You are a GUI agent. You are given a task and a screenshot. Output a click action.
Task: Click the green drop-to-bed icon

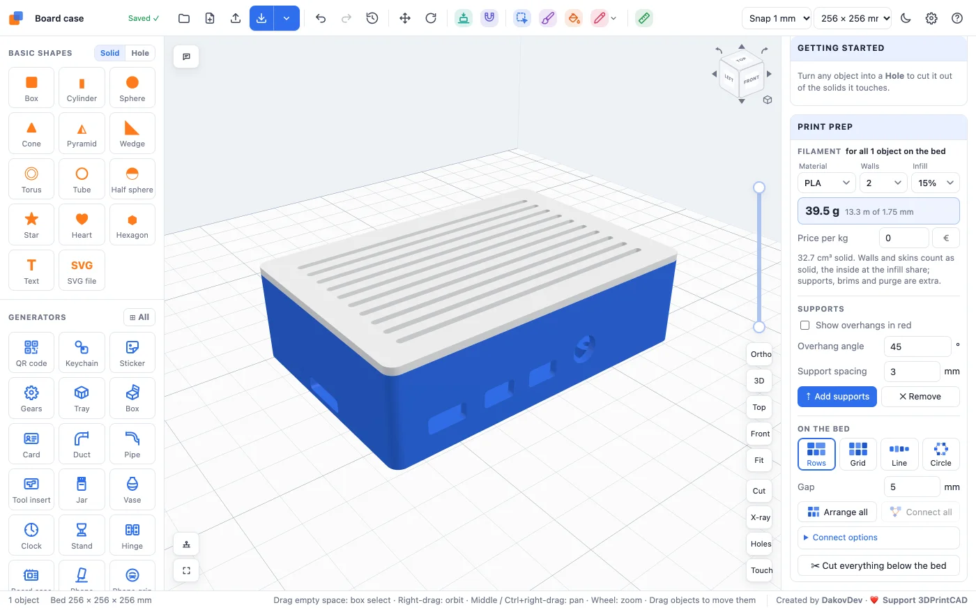[x=464, y=18]
